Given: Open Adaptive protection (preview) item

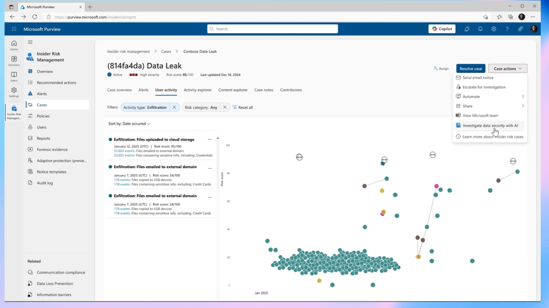Looking at the screenshot, I should coord(62,161).
